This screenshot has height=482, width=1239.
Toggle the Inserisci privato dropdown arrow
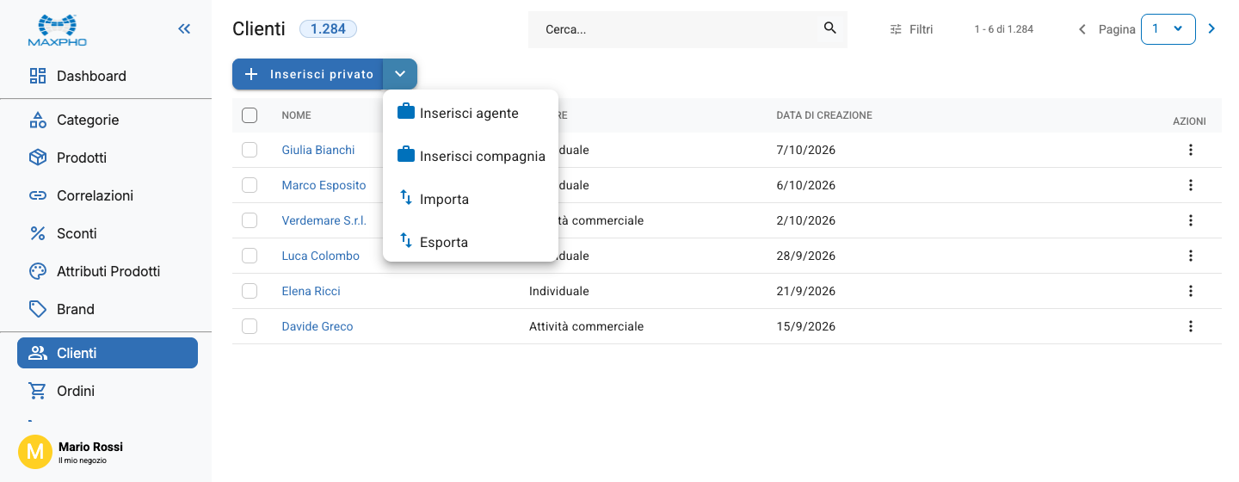point(400,74)
